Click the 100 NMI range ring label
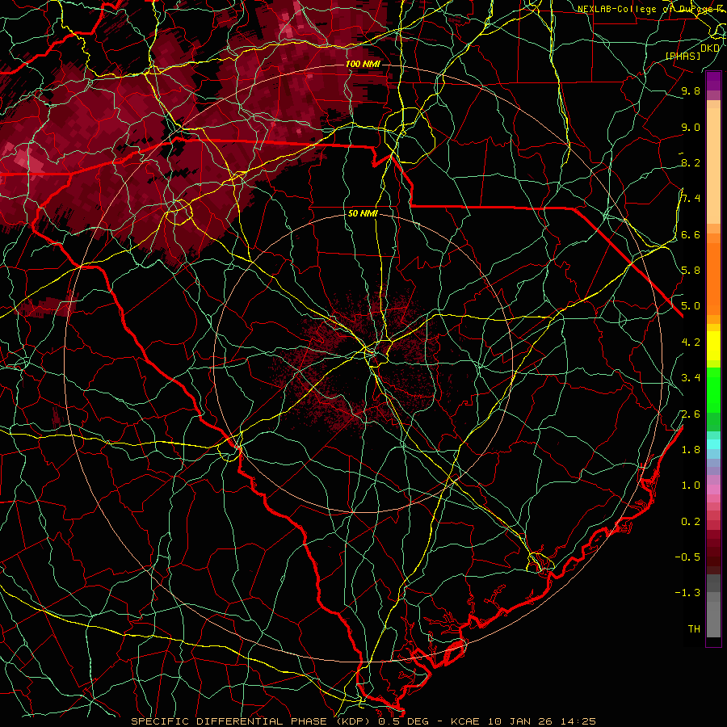Viewport: 727px width, 727px height. (363, 64)
